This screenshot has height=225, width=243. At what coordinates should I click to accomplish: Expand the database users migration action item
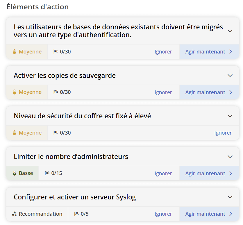tap(230, 30)
